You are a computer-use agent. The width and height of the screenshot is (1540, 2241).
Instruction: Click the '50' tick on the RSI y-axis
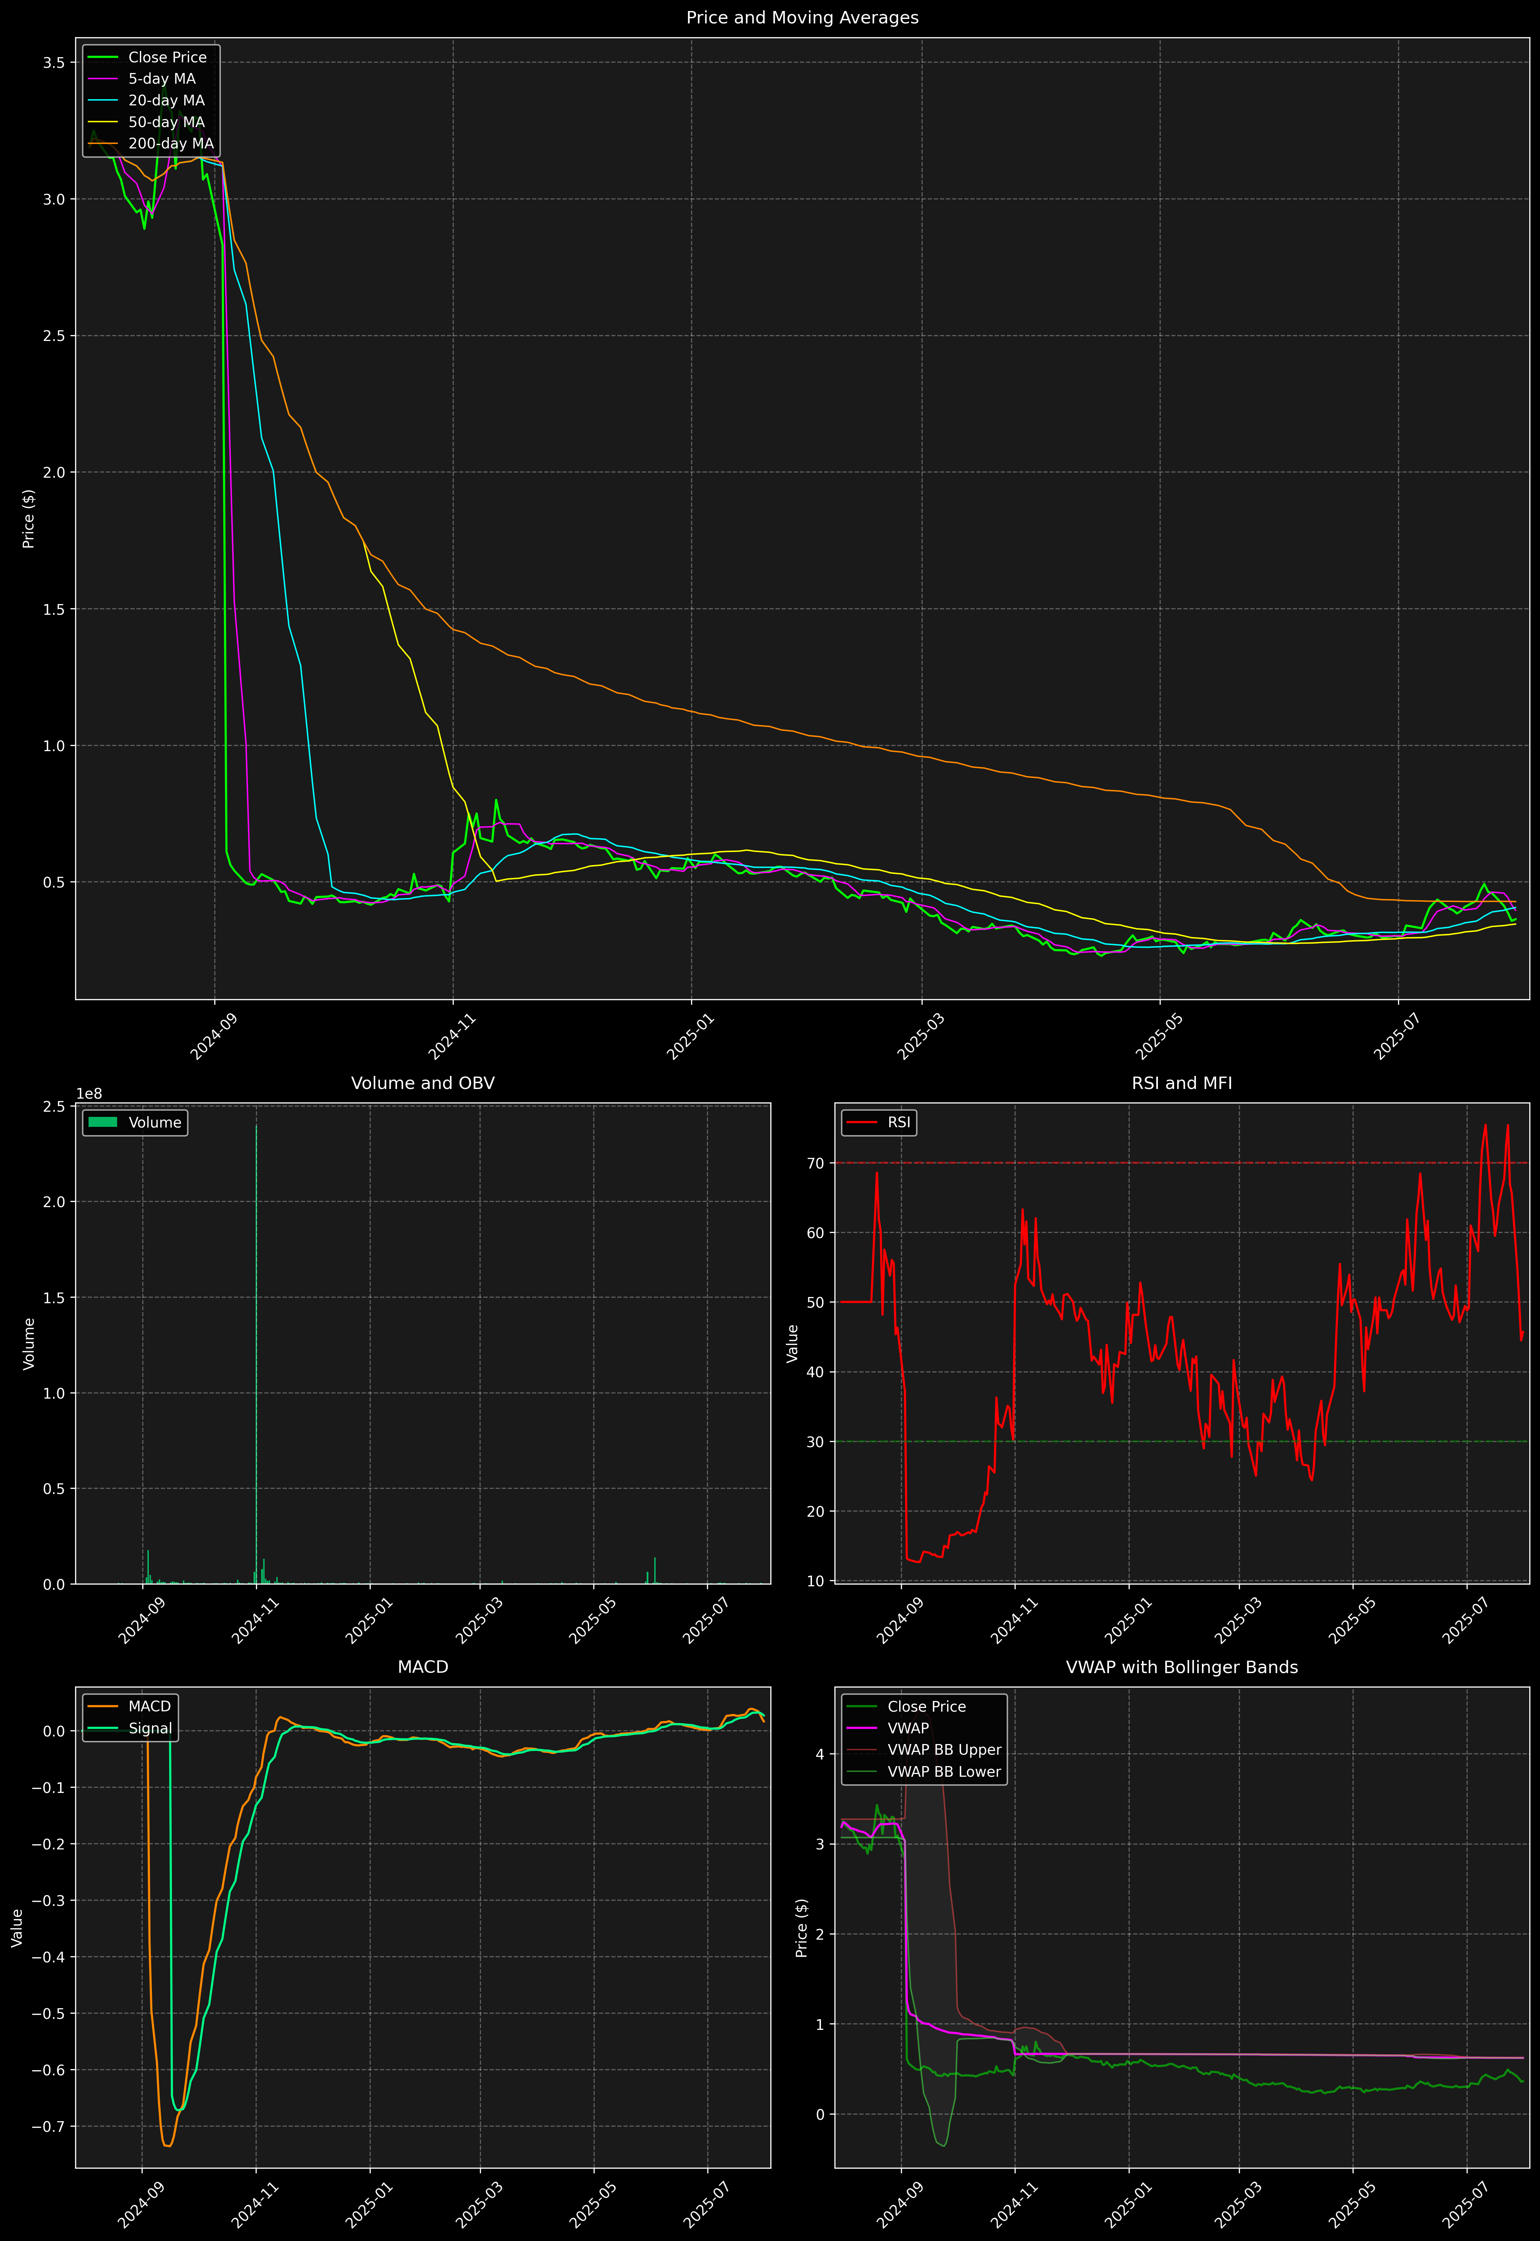point(816,1303)
